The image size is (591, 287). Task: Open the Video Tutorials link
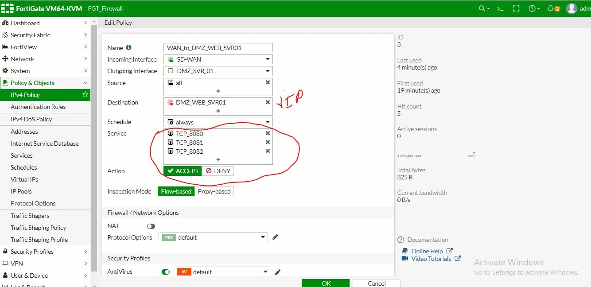pyautogui.click(x=431, y=259)
